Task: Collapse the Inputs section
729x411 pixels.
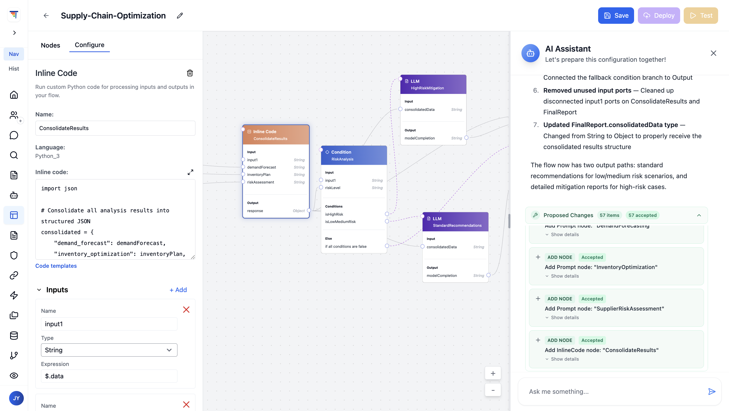Action: 39,290
